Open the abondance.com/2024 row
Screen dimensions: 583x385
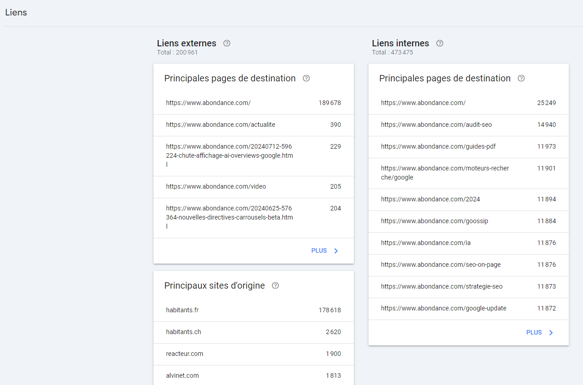469,200
